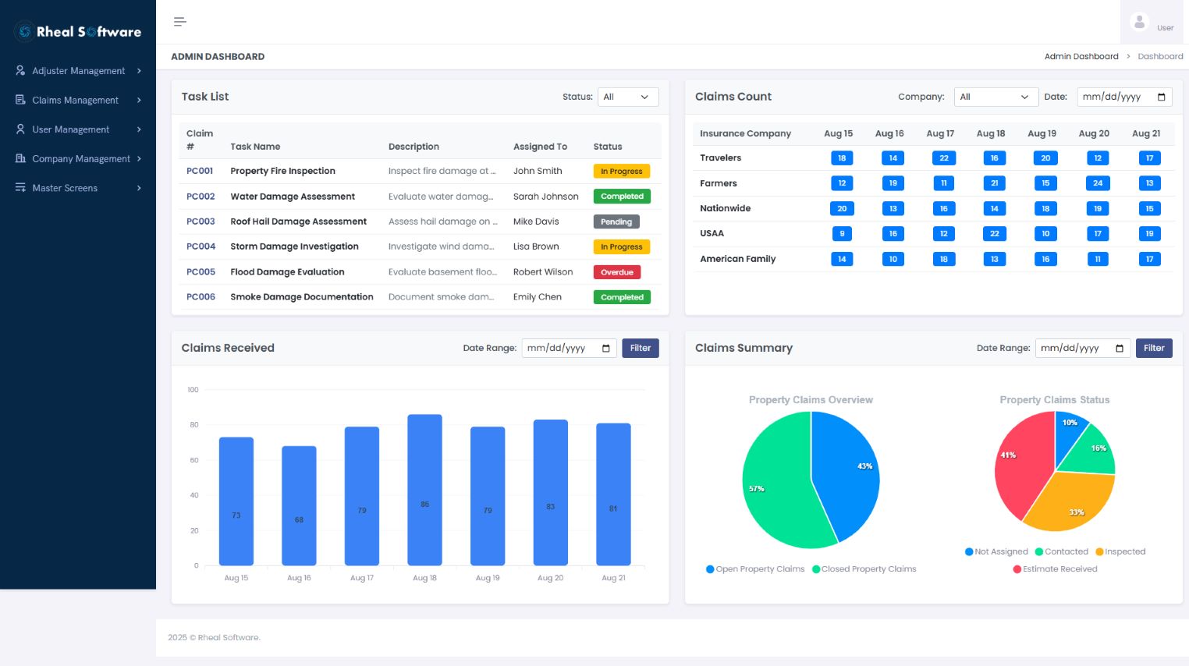Click Filter button in Claims Summary
This screenshot has height=666, width=1189.
pyautogui.click(x=1154, y=349)
